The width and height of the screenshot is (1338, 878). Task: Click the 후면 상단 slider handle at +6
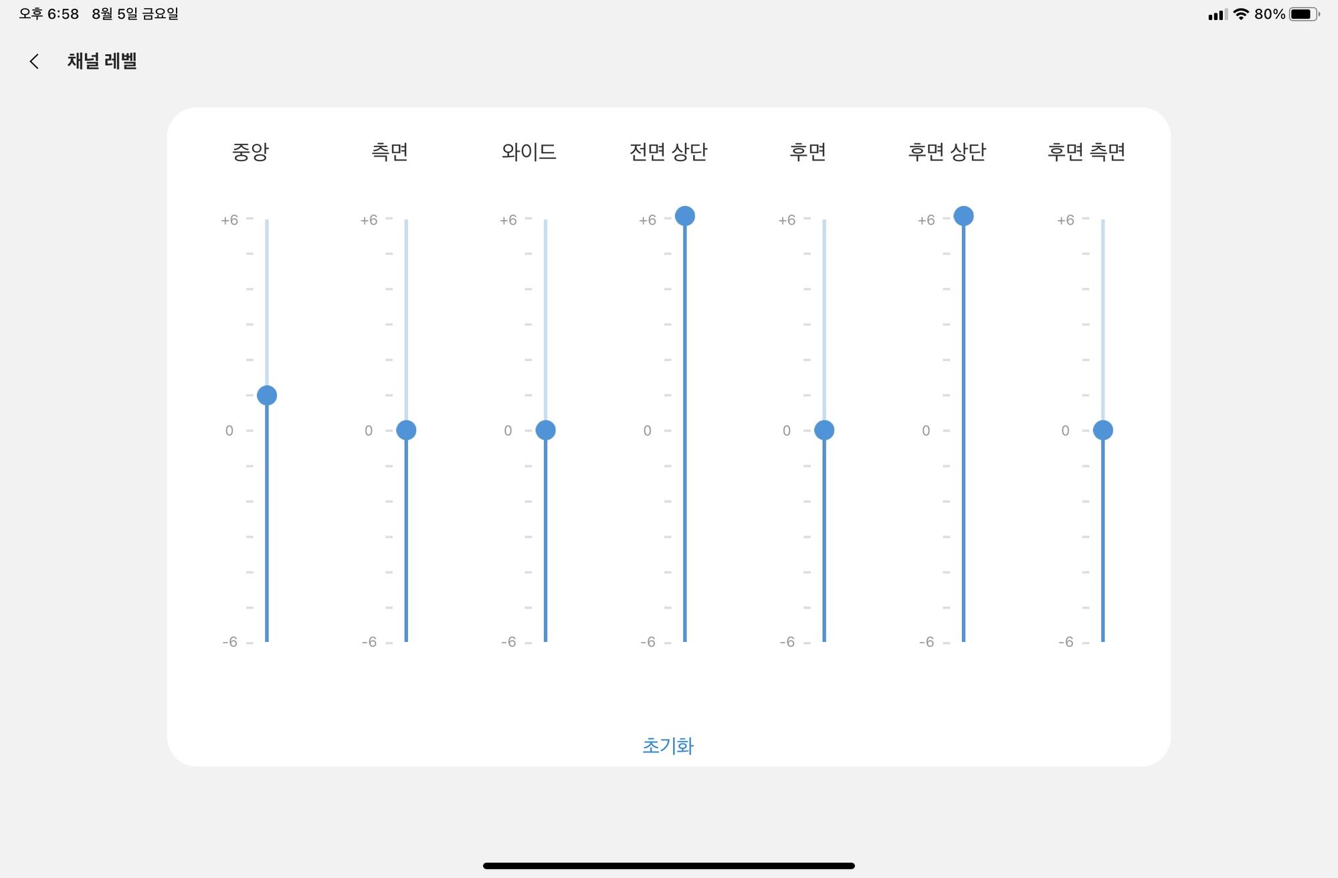963,216
